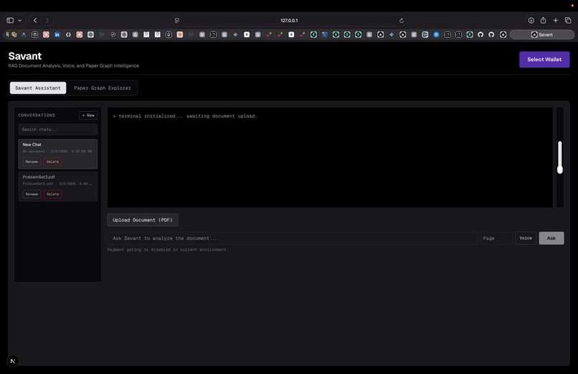Delete the ProblemSet1.pdf conversation

click(53, 194)
